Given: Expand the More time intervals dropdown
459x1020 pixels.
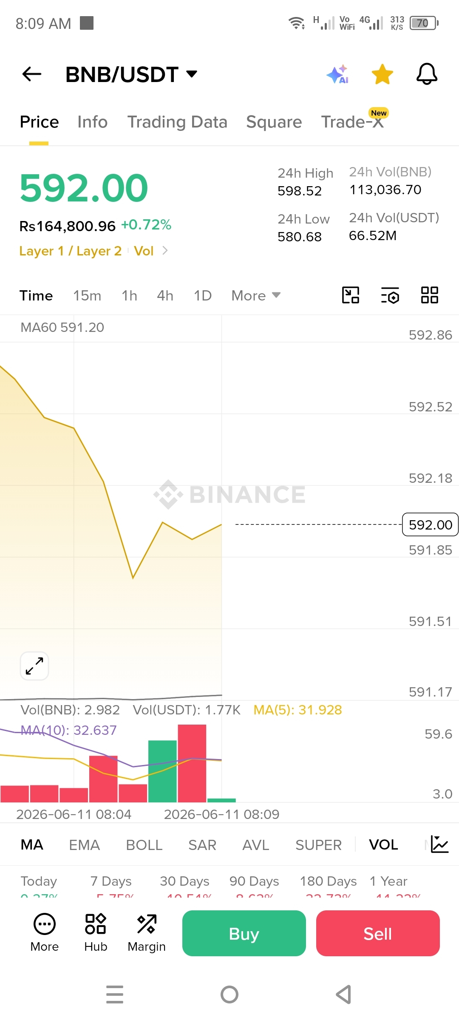Looking at the screenshot, I should [x=256, y=295].
